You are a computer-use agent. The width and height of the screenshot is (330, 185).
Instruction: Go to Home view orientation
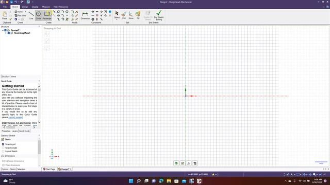tap(19, 12)
